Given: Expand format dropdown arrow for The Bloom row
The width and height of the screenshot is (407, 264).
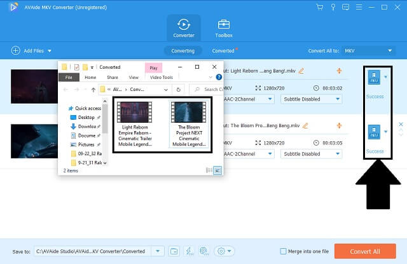Looking at the screenshot, I should coord(385,132).
